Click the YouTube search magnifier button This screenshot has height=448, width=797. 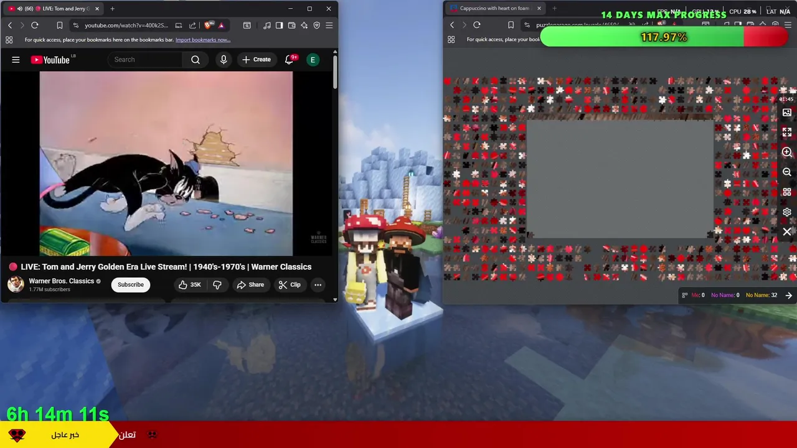tap(196, 60)
